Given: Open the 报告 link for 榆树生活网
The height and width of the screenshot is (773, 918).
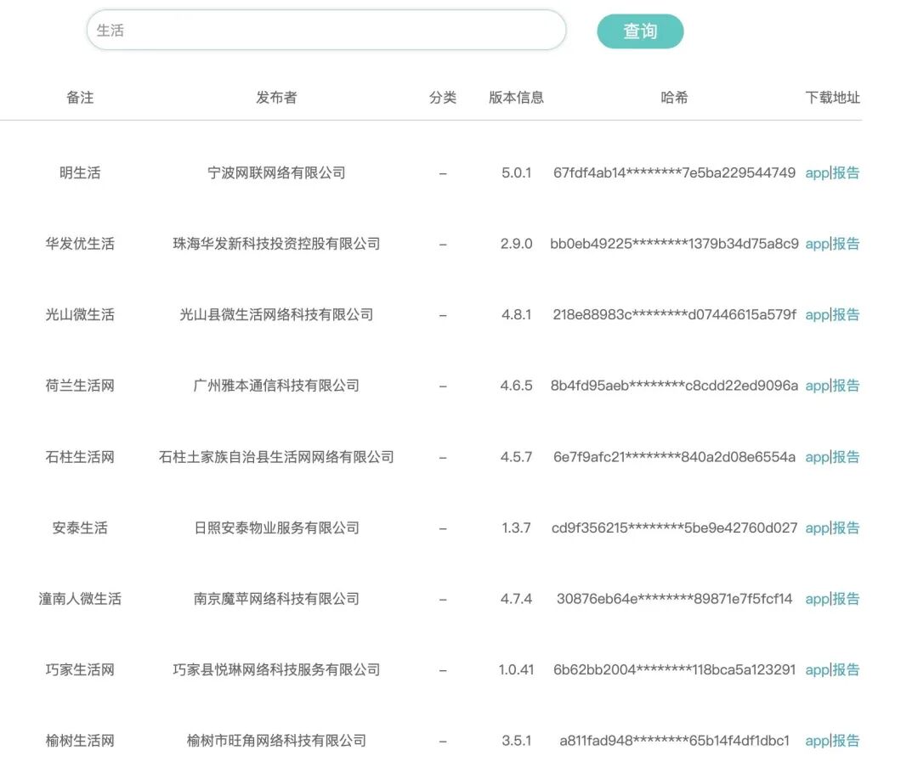Looking at the screenshot, I should [846, 741].
